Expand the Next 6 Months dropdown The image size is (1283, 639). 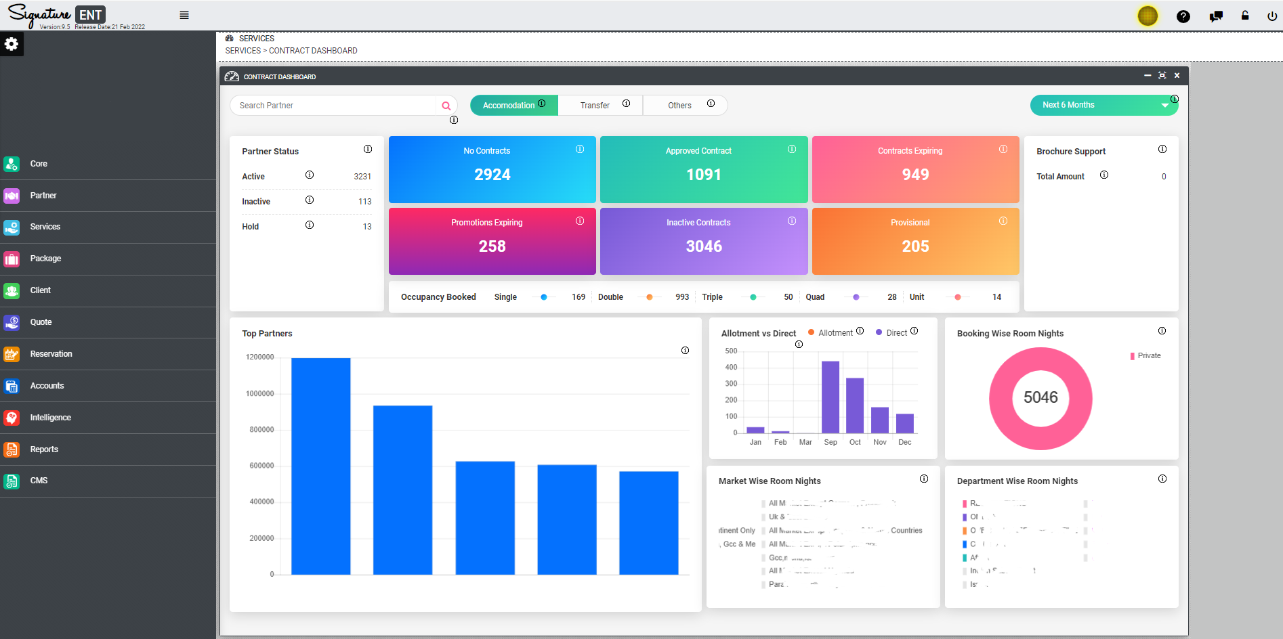pyautogui.click(x=1103, y=105)
